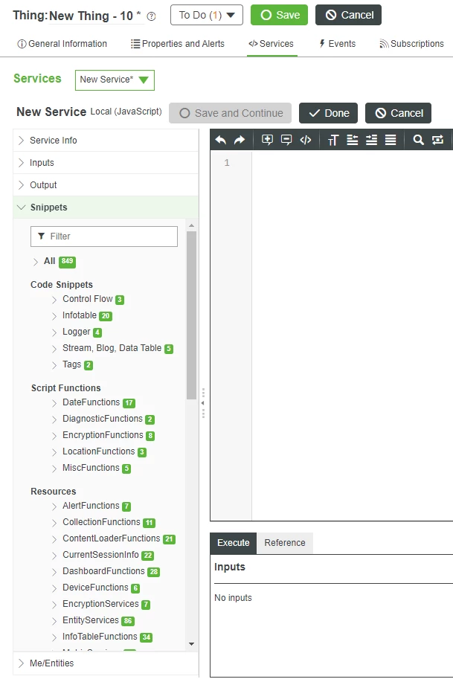Switch to the Reference tab
The image size is (453, 682).
pos(285,543)
